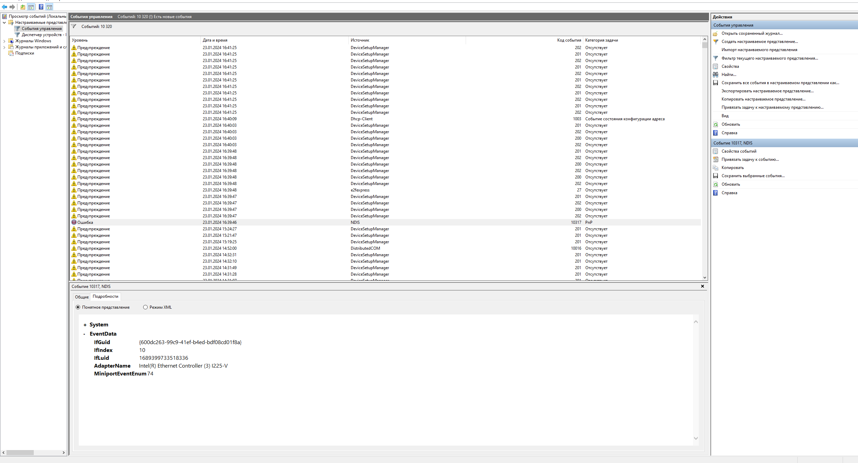858x463 pixels.
Task: Click the Up one level toolbar icon
Action: pos(23,7)
